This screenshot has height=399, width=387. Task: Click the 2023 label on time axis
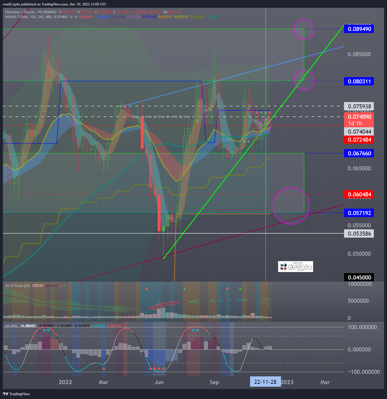pyautogui.click(x=287, y=382)
